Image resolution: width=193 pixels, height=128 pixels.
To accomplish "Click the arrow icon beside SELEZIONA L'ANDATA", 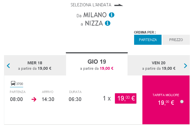I will point(119,5).
